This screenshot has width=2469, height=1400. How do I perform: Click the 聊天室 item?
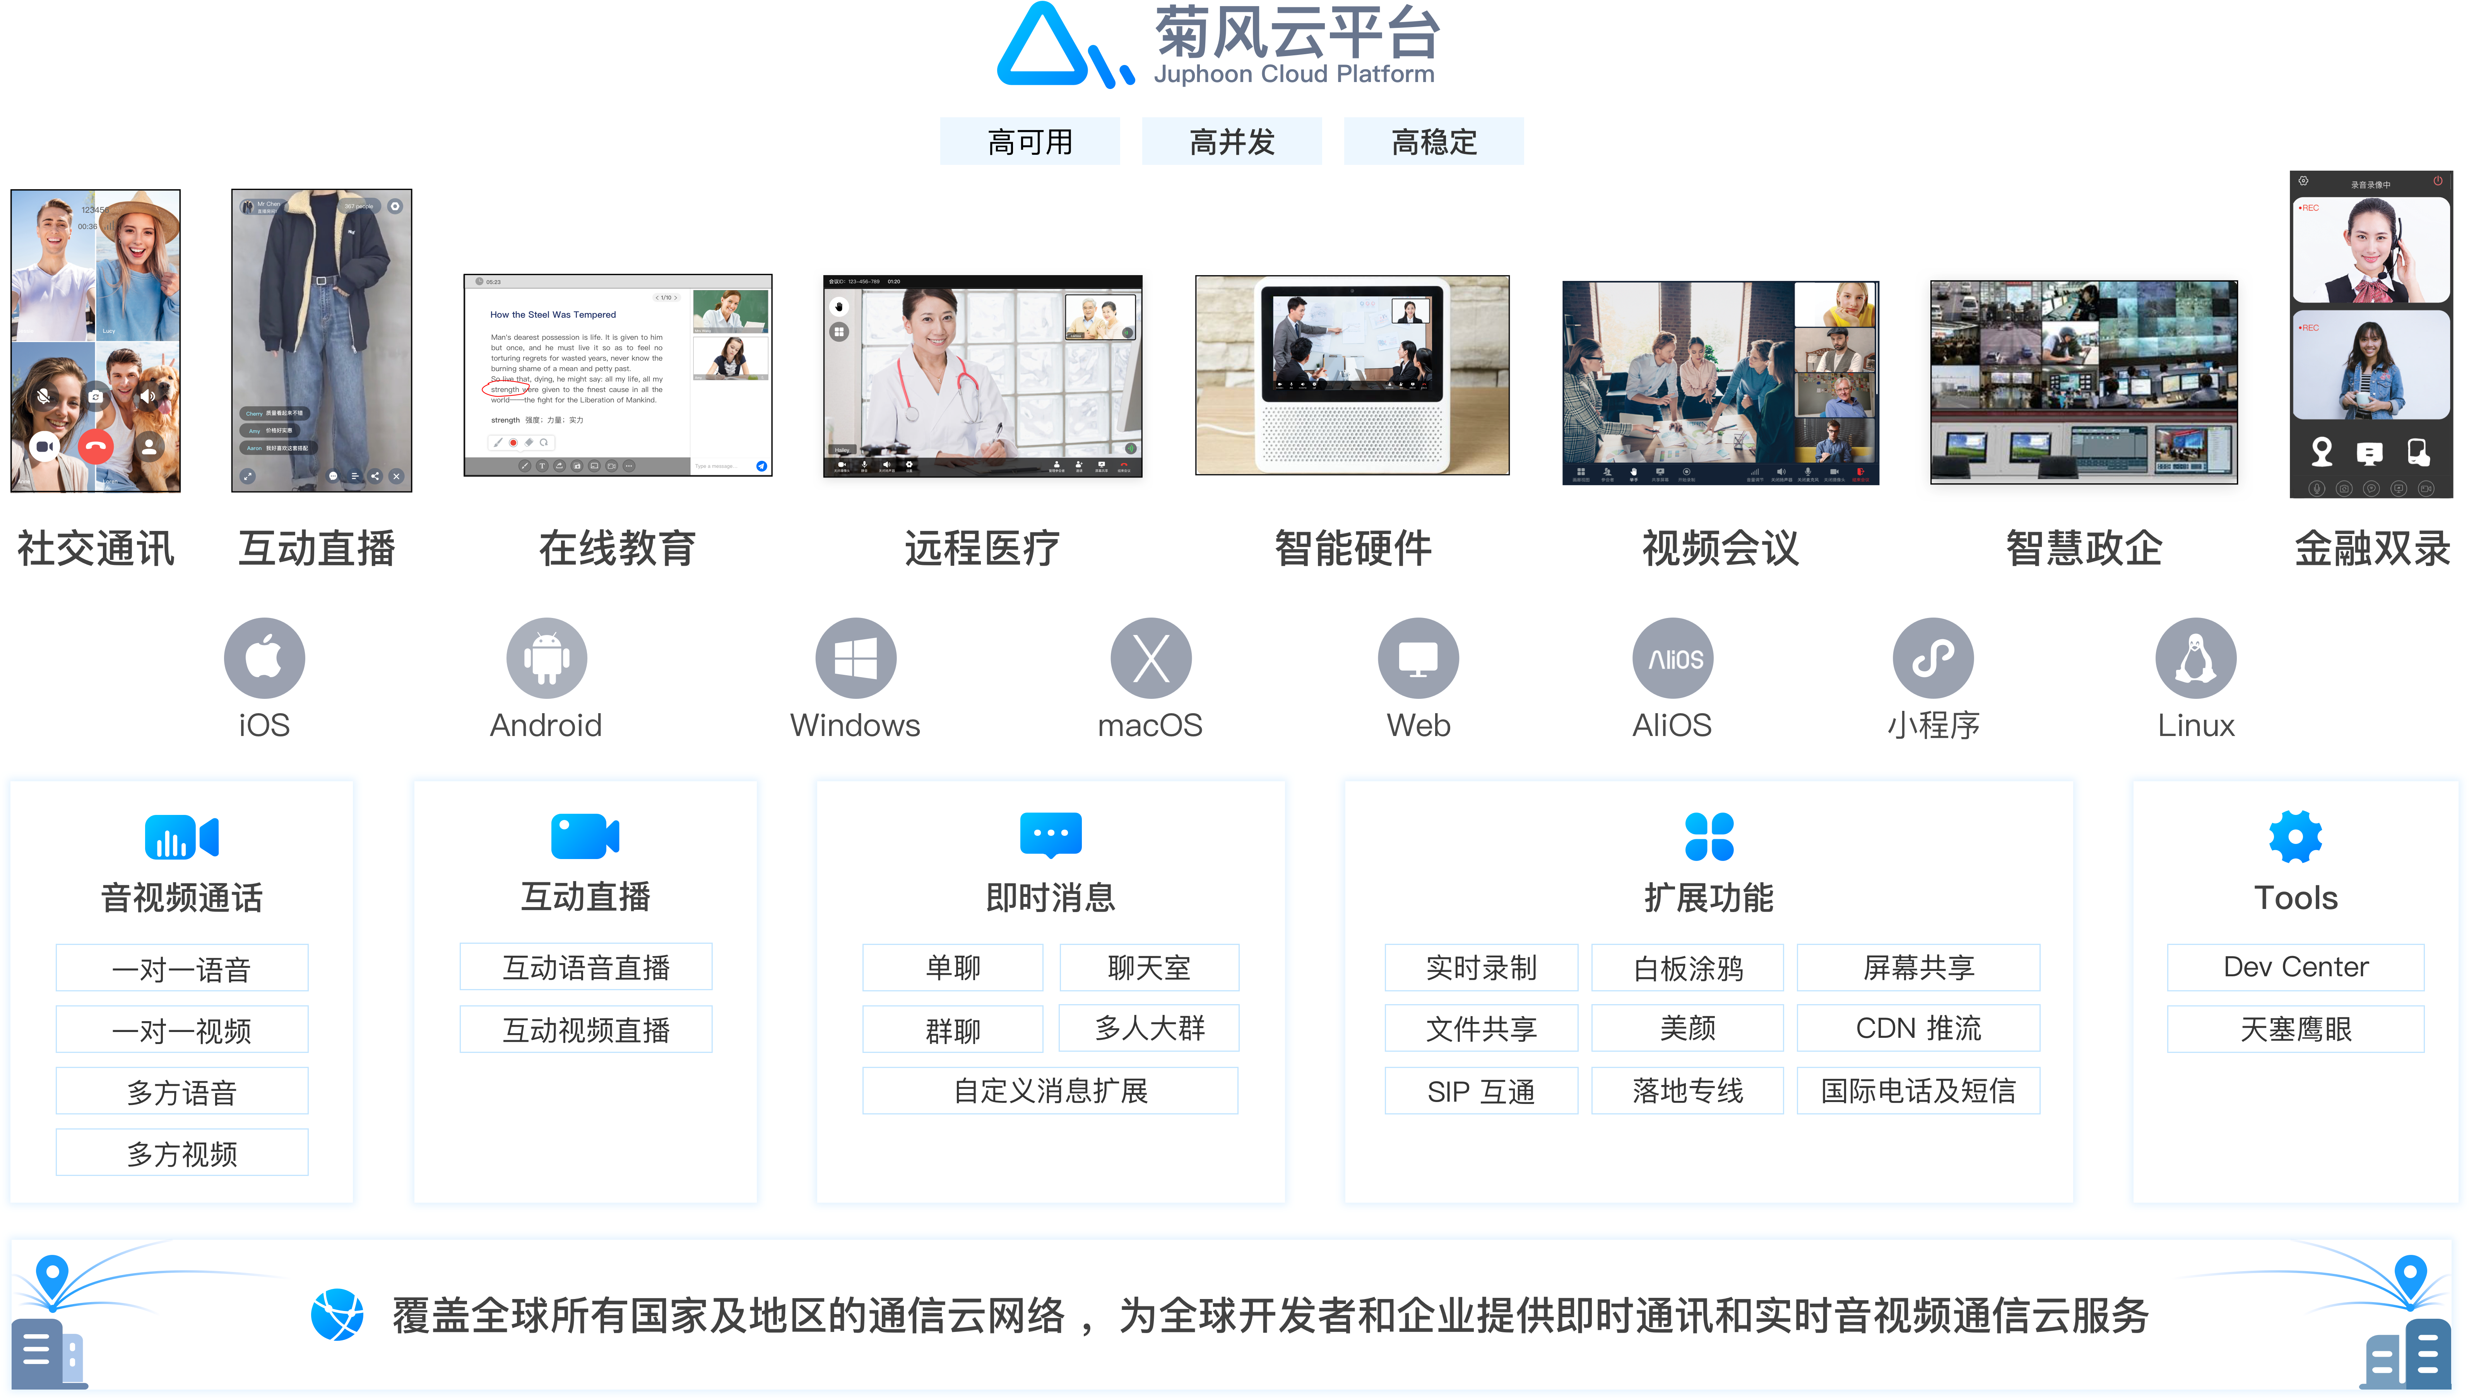point(1149,967)
